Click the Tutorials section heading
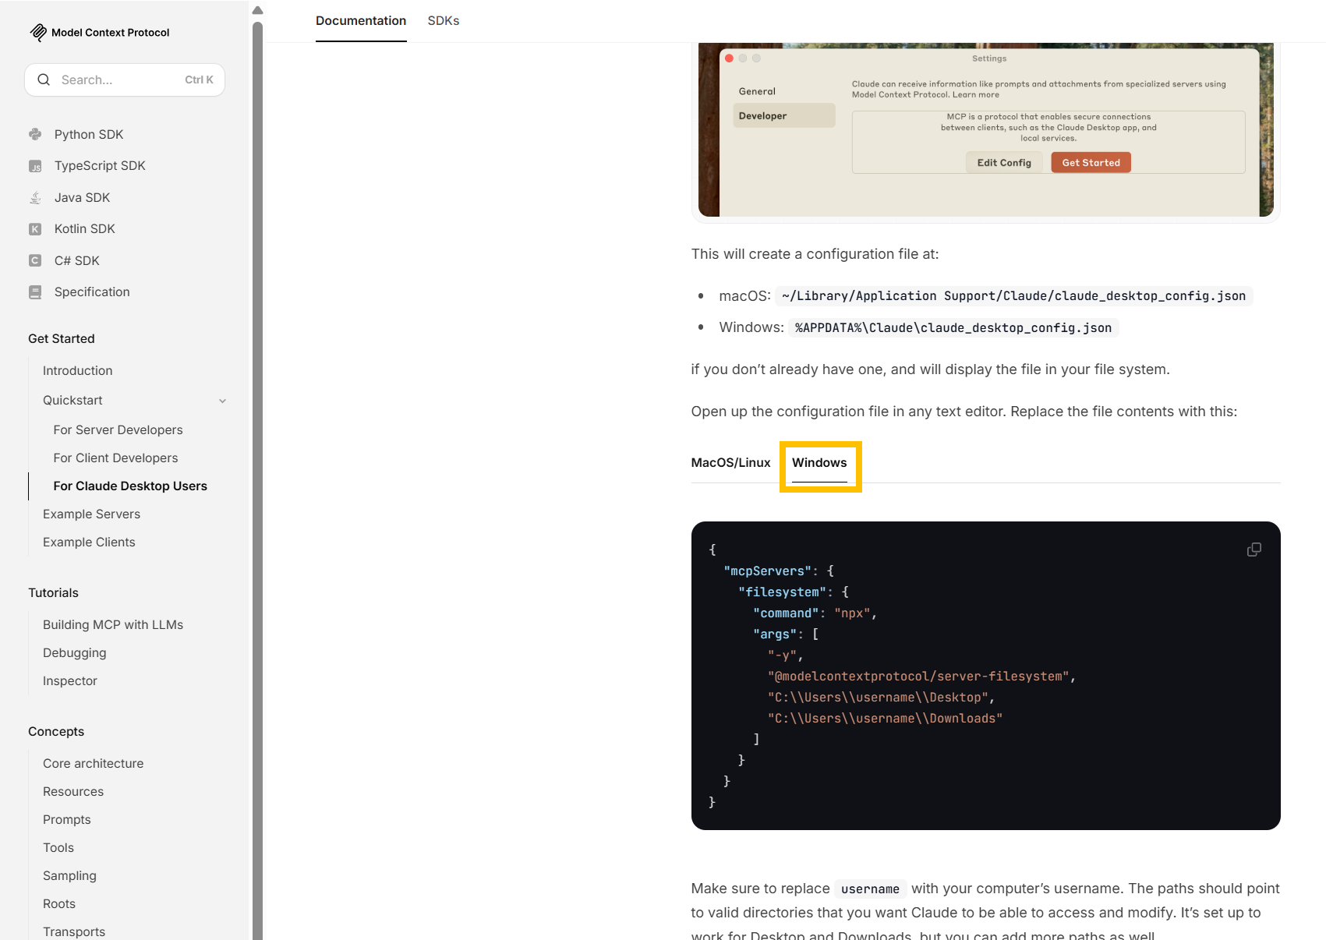 [x=53, y=593]
